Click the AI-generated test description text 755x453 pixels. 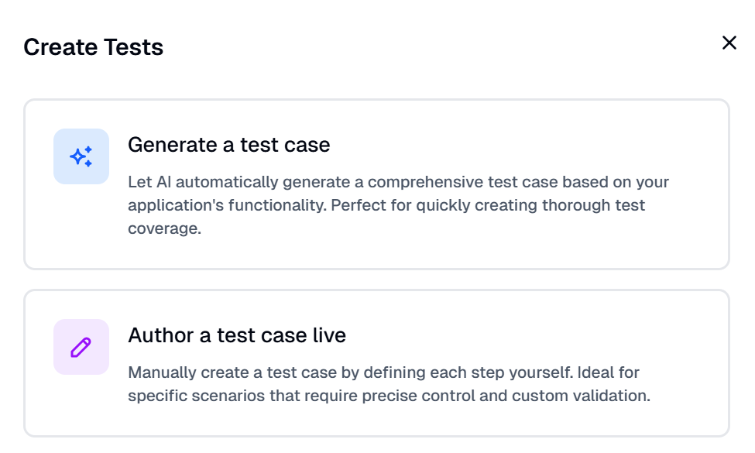397,205
